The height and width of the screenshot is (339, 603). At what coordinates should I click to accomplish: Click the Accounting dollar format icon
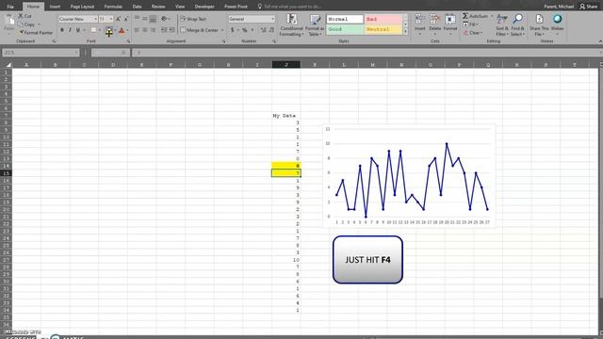233,30
